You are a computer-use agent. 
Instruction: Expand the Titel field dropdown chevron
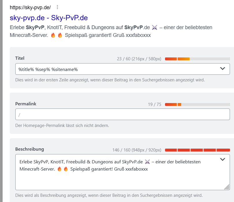pos(222,69)
